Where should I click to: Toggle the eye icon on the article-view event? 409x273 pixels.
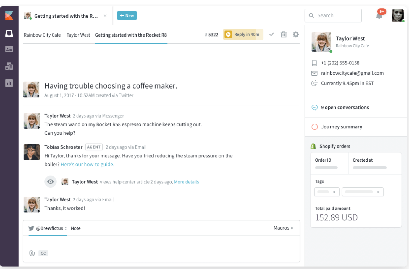(x=50, y=182)
